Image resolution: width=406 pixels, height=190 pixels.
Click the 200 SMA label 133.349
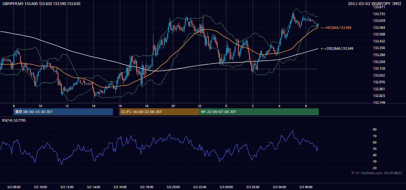pos(337,48)
